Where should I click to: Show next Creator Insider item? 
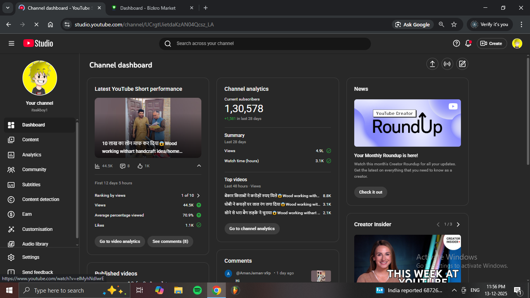[x=458, y=224]
